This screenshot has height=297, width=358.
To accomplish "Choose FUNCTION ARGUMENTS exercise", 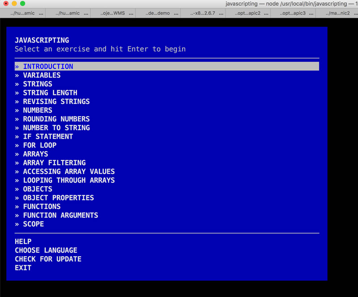I will (x=60, y=215).
